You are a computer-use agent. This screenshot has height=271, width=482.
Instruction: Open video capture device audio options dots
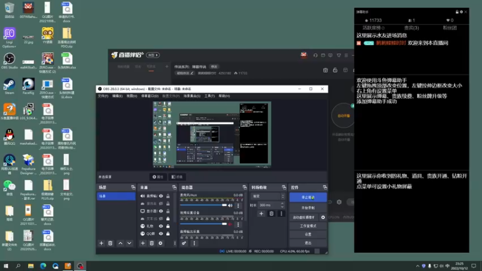(x=238, y=224)
